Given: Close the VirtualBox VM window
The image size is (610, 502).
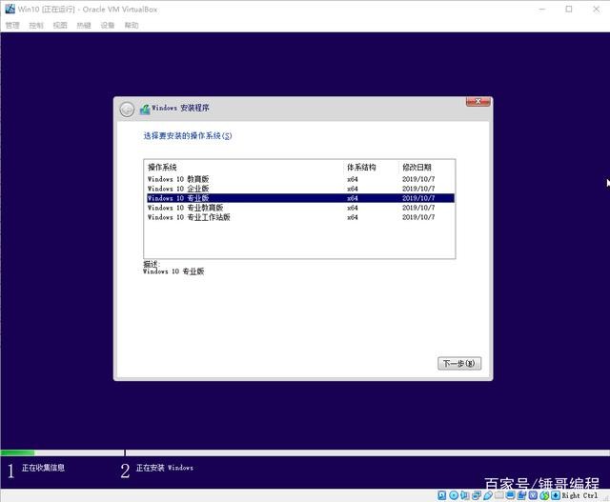Looking at the screenshot, I should 596,9.
